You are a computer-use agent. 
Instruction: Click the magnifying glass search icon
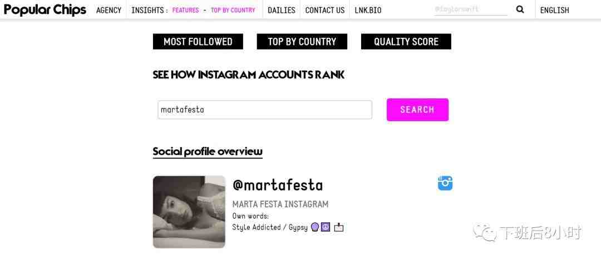520,9
